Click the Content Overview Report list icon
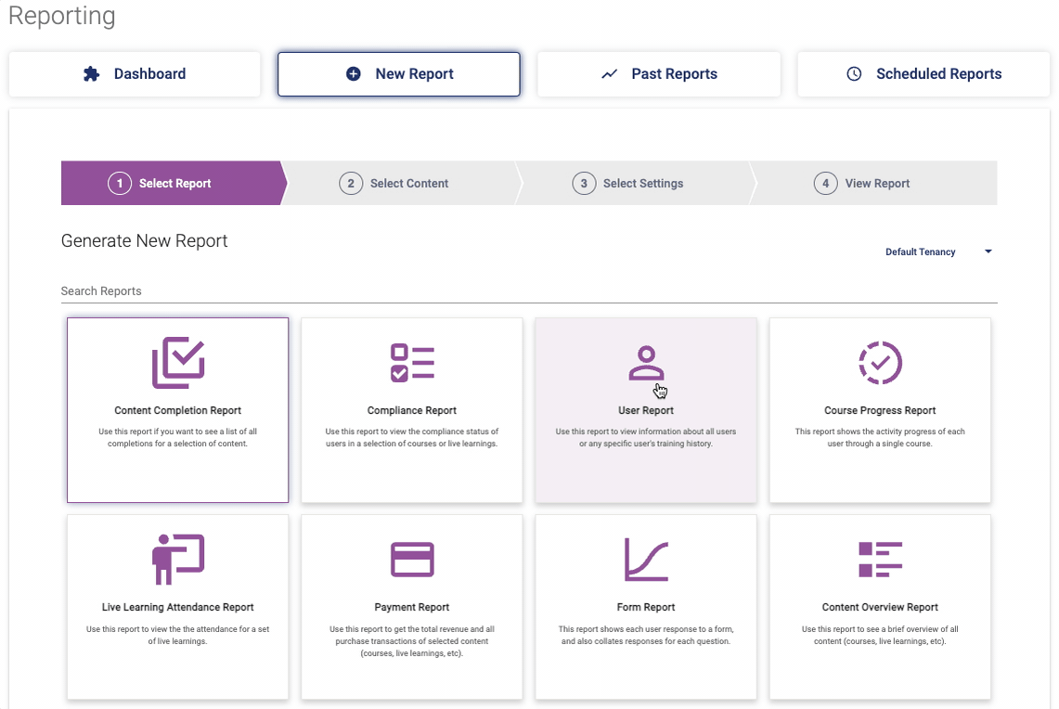Viewport: 1059px width, 709px height. tap(880, 559)
